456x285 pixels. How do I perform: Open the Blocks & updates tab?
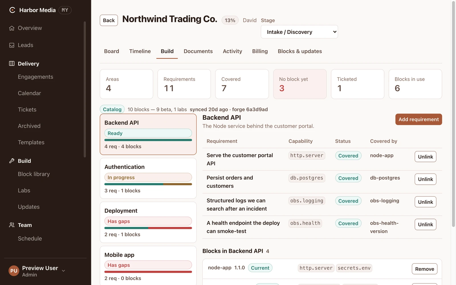300,51
